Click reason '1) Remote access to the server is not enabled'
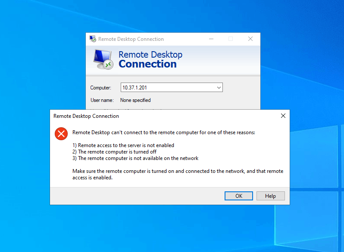The height and width of the screenshot is (252, 344). (x=123, y=145)
